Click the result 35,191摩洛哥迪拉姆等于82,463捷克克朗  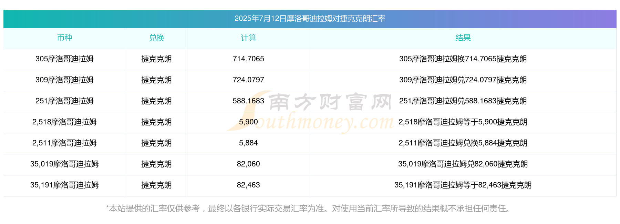pyautogui.click(x=463, y=185)
